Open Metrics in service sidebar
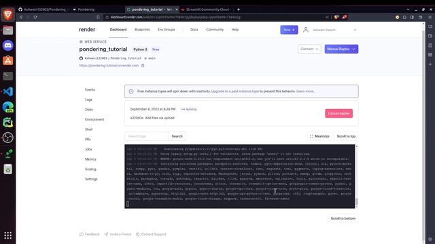This screenshot has width=435, height=244. coord(90,159)
